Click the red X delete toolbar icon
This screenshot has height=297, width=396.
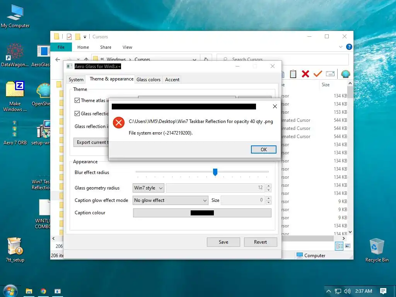[x=306, y=74]
